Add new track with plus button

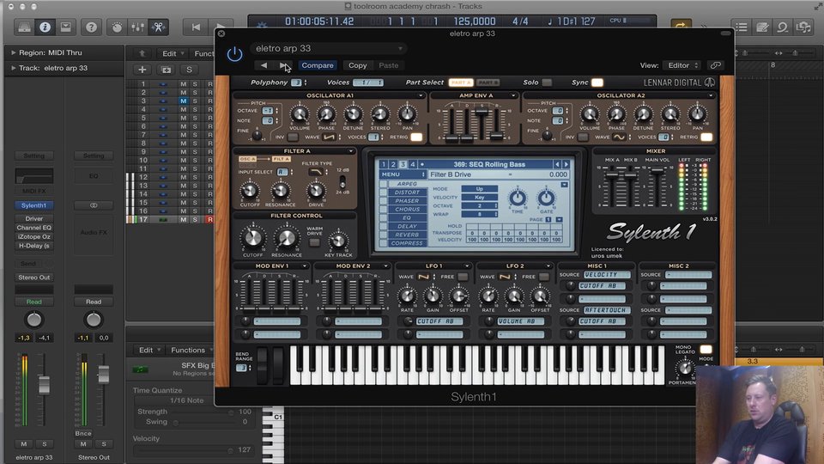[142, 70]
